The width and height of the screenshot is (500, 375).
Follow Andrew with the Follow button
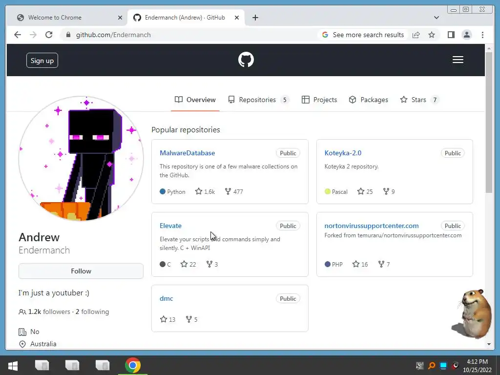tap(81, 271)
